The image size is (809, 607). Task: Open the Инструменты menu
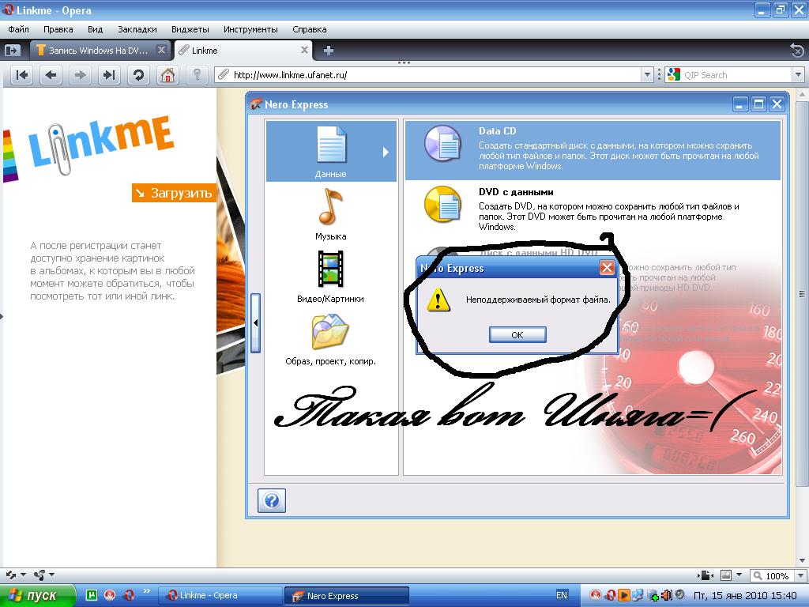250,29
